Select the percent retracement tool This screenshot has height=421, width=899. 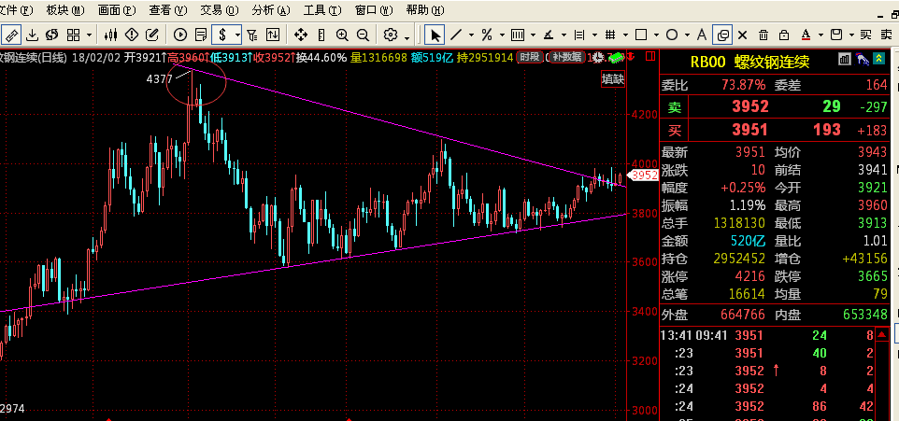pos(487,35)
